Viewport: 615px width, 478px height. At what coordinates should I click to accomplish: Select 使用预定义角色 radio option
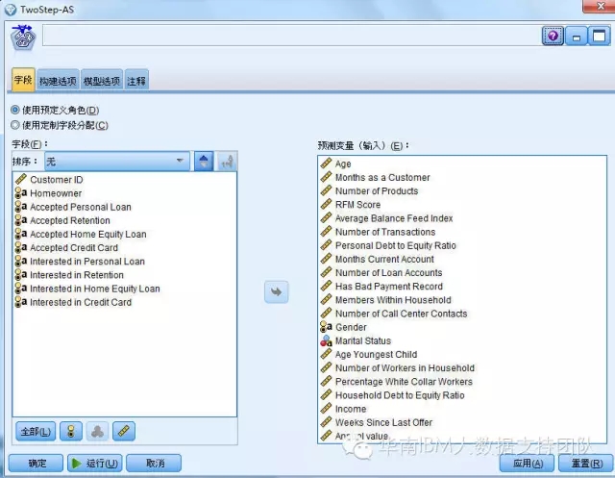[15, 110]
